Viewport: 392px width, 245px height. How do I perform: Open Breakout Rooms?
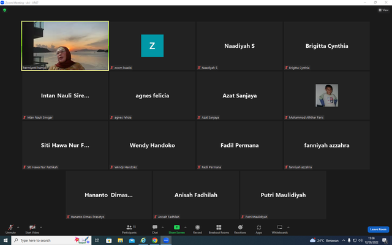219,229
